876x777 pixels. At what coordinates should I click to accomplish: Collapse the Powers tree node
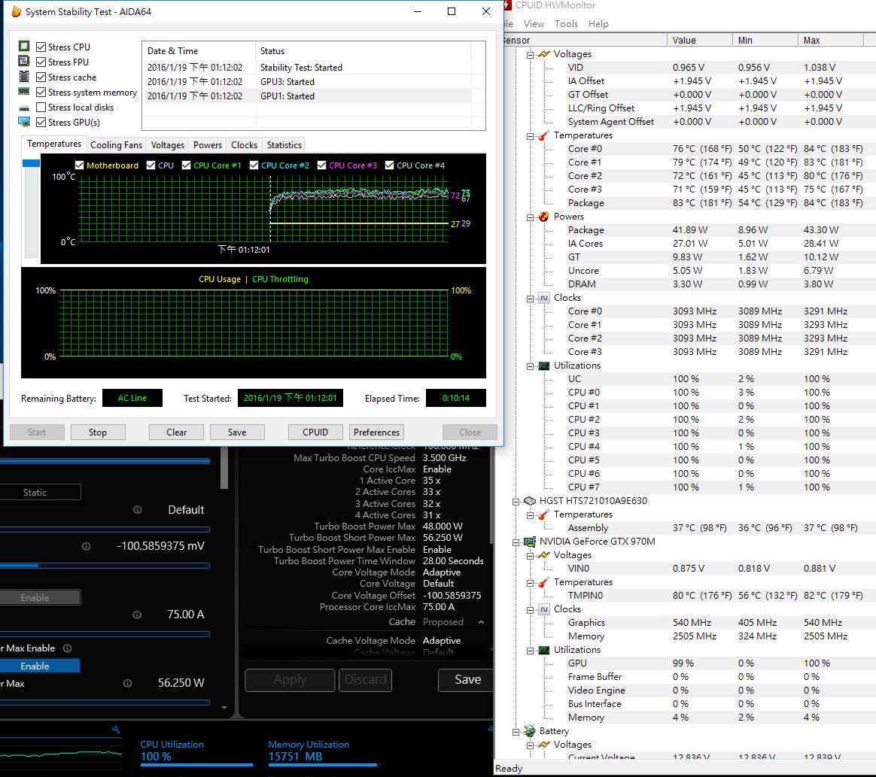pos(530,217)
